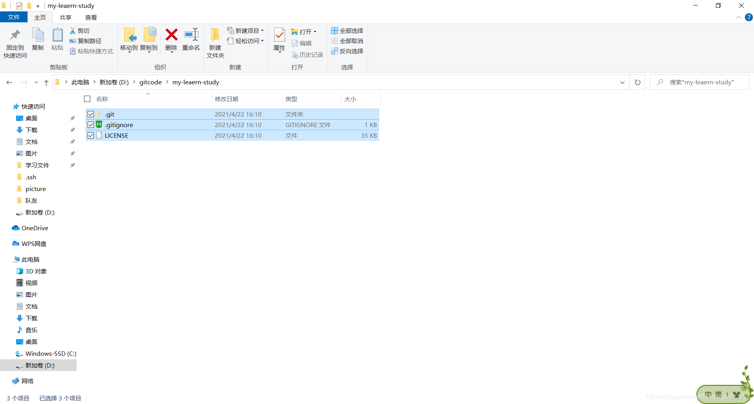Select the .git folder name
The image size is (754, 404).
[110, 114]
